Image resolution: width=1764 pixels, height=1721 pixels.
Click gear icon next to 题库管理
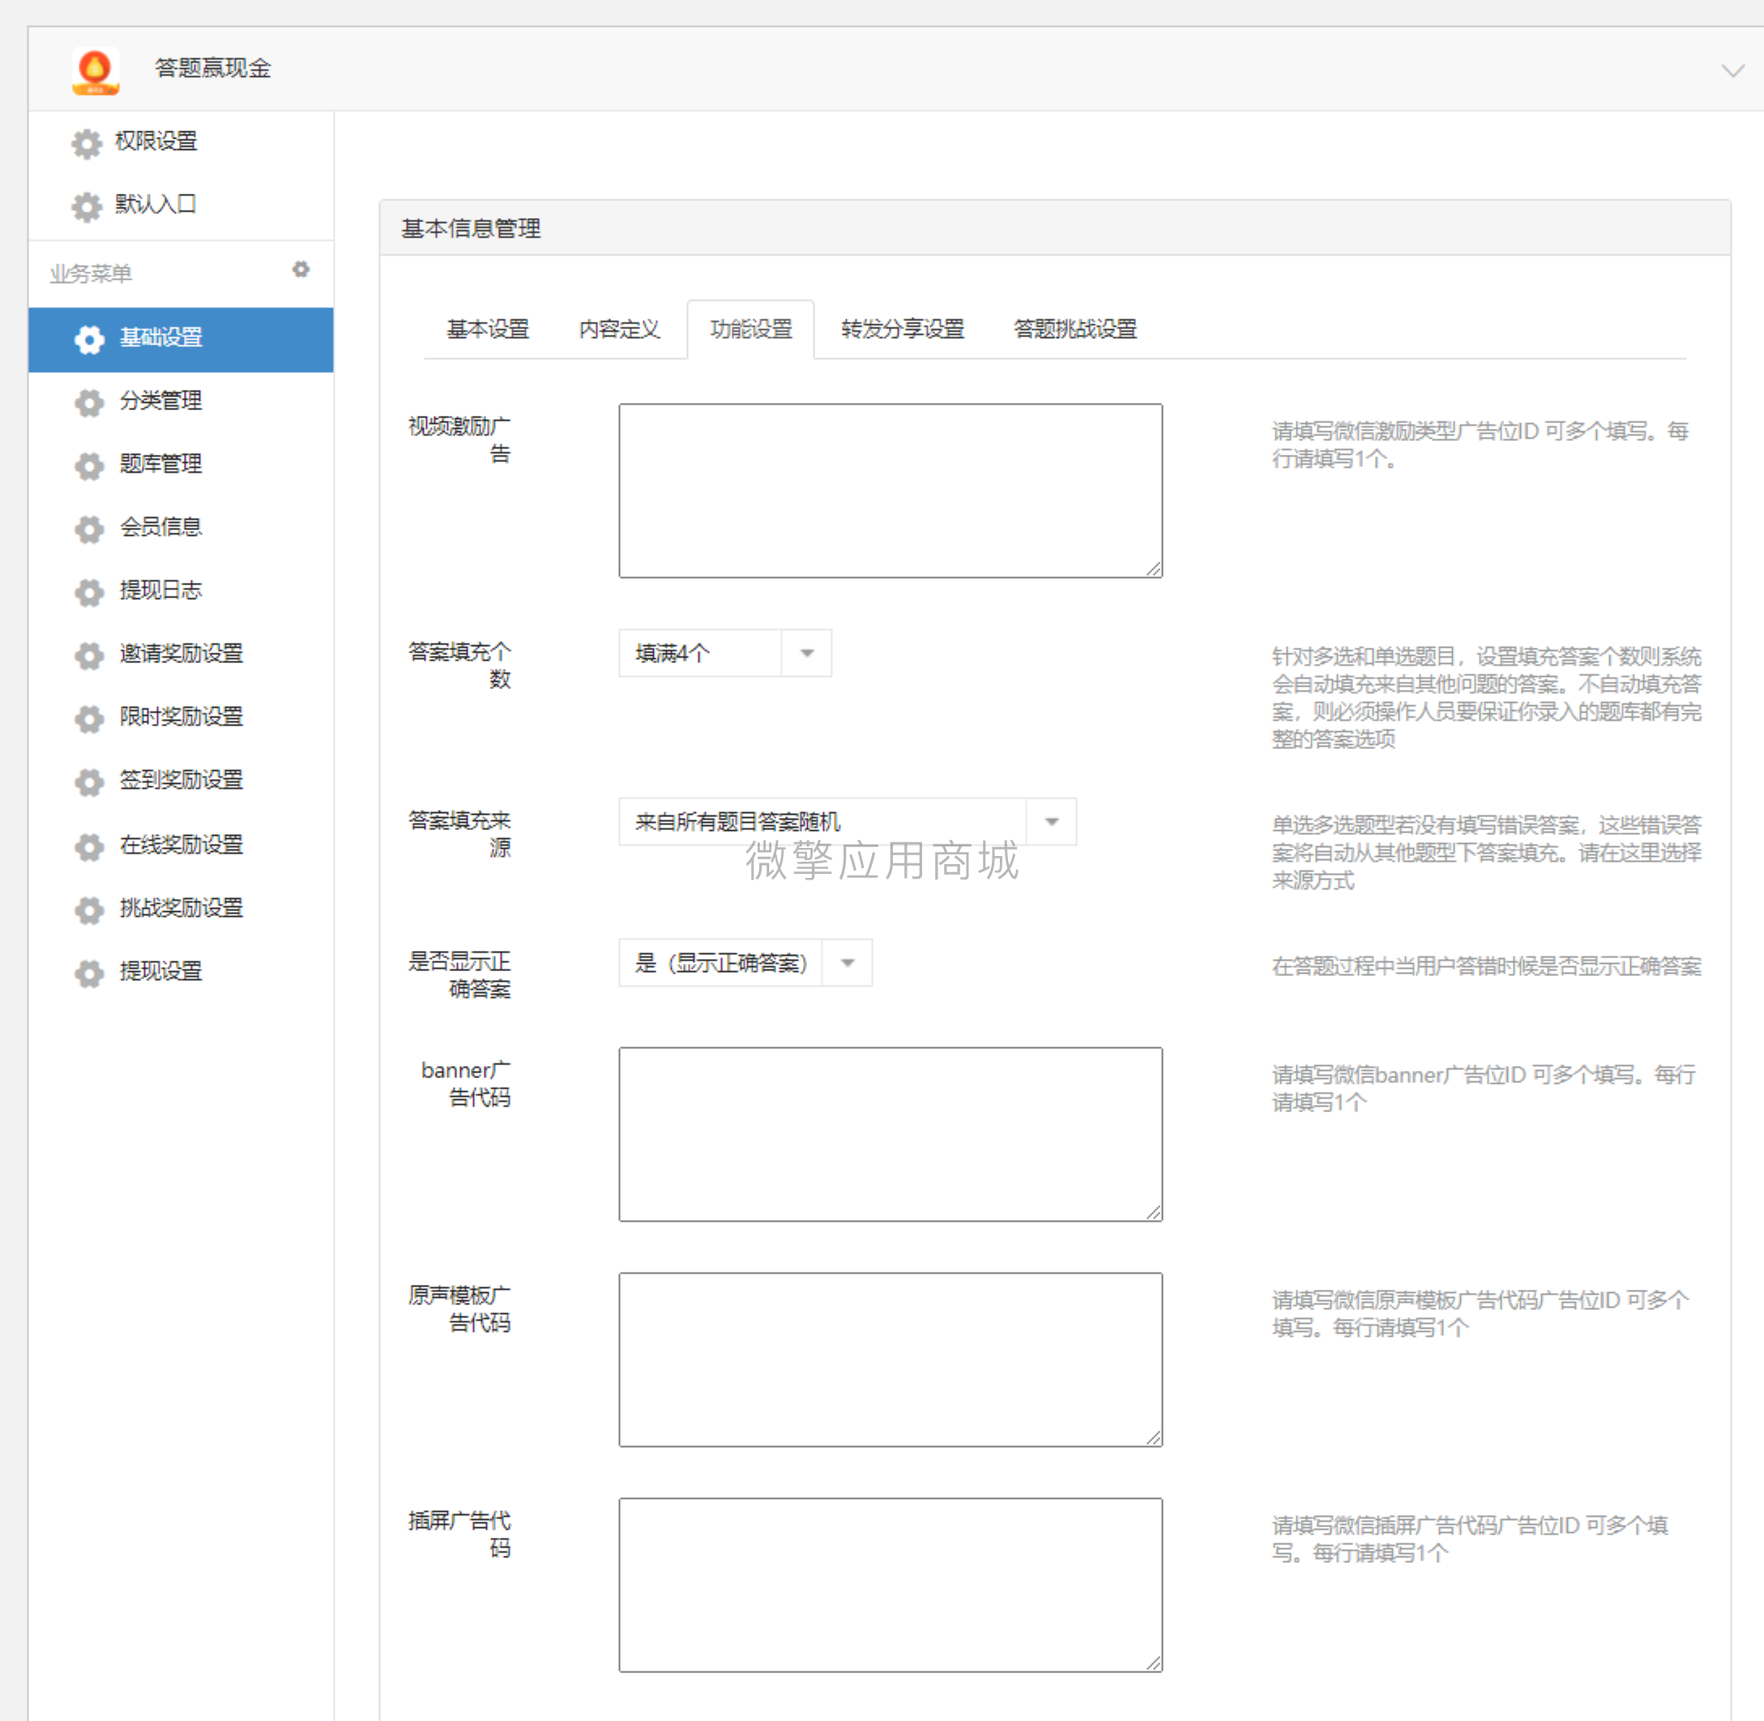click(x=89, y=465)
